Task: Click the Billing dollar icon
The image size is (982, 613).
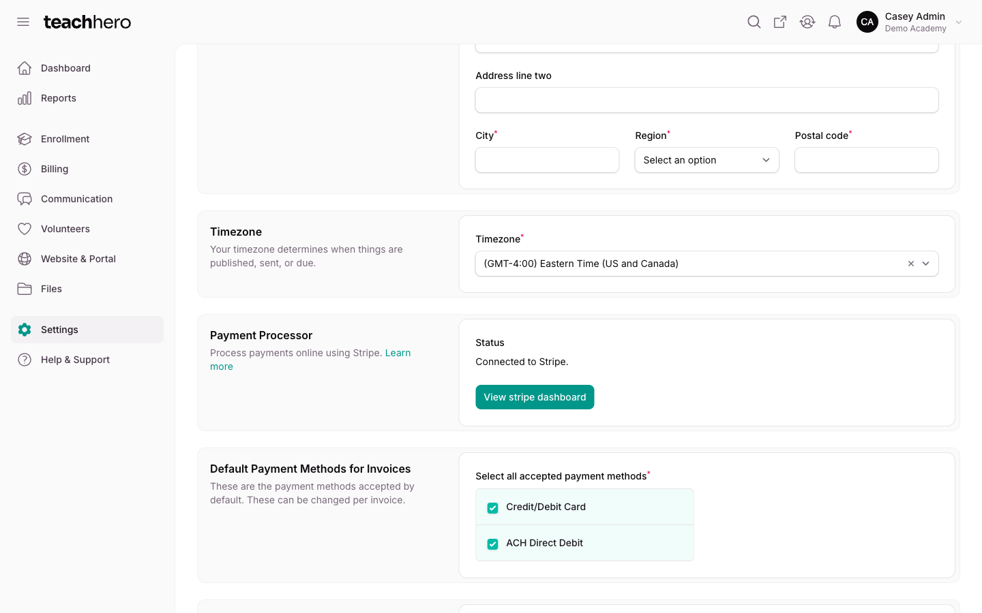Action: [25, 169]
